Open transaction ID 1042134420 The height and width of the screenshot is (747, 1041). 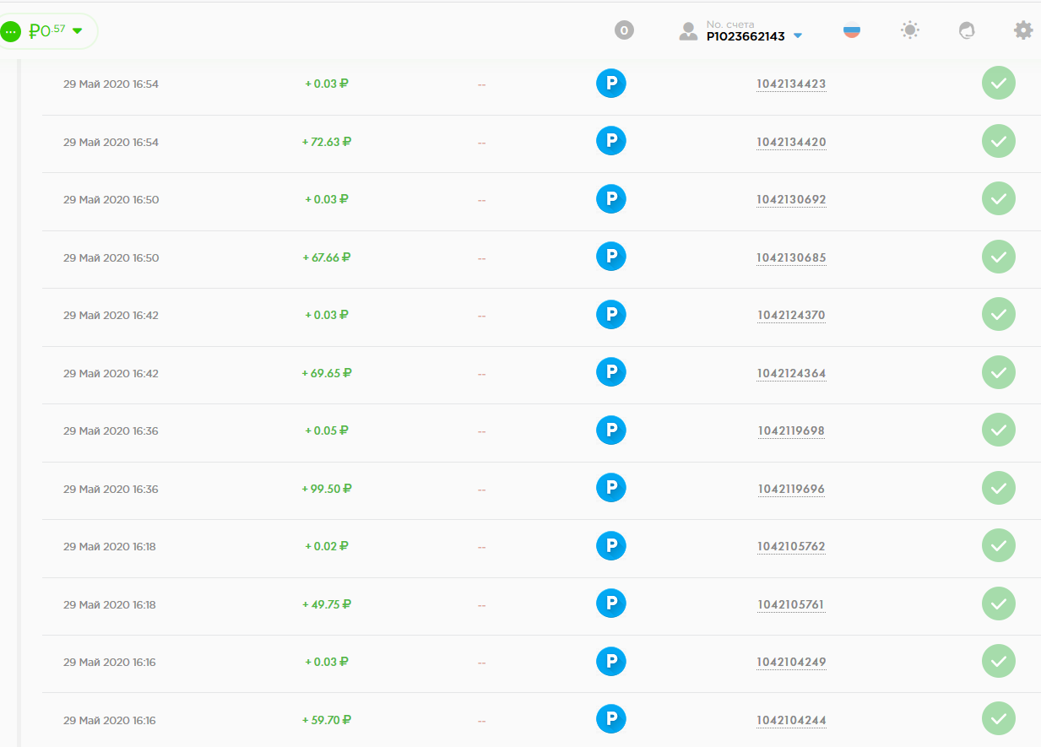tap(791, 142)
